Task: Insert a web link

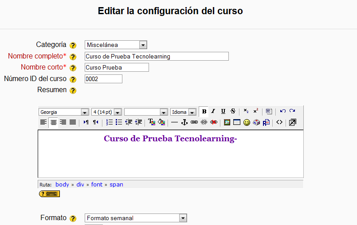Action: (194, 123)
